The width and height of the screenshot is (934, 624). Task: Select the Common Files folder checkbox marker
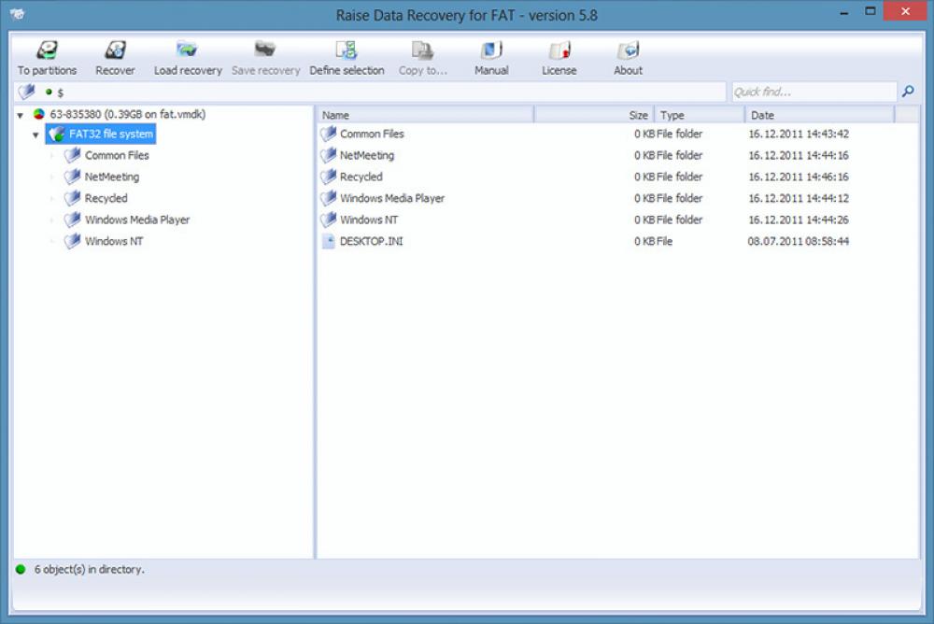tap(70, 155)
